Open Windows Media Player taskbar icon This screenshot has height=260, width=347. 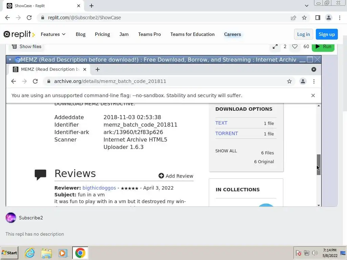[63, 253]
